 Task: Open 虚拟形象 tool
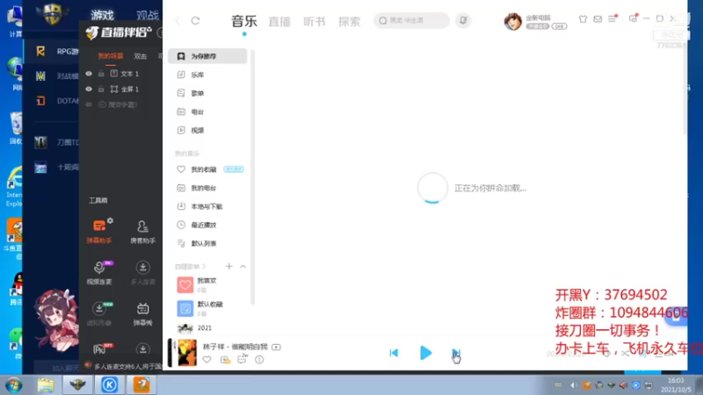coord(99,314)
